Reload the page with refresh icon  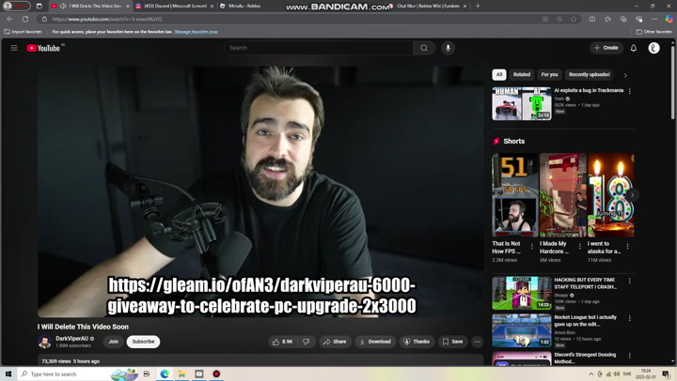click(x=25, y=19)
